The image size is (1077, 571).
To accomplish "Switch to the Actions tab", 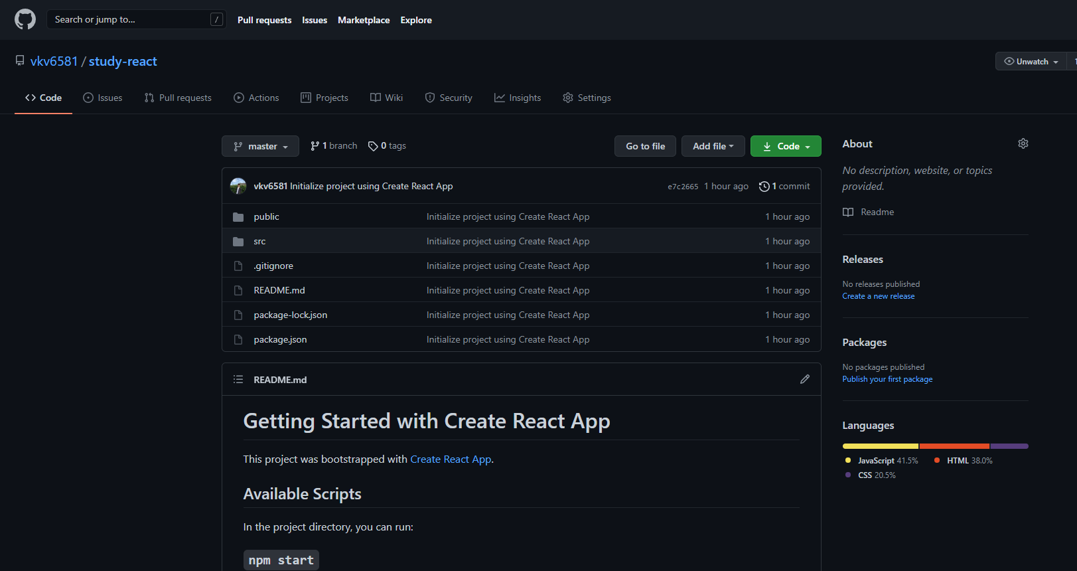I will (256, 98).
